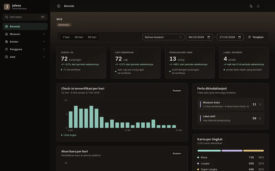Open notifications bell icon
This screenshot has height=171, width=275.
pyautogui.click(x=258, y=6)
